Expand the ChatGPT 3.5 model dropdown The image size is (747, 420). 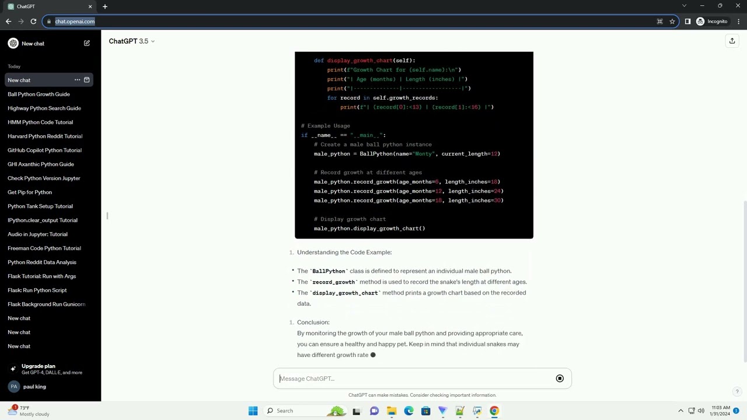(x=132, y=41)
